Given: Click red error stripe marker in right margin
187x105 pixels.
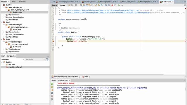Looking at the screenshot, I should [186, 41].
